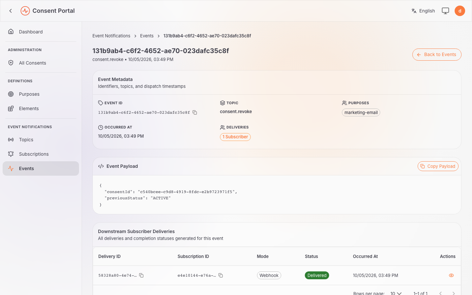Click the back arrow in the header
This screenshot has height=295, width=472.
10,11
